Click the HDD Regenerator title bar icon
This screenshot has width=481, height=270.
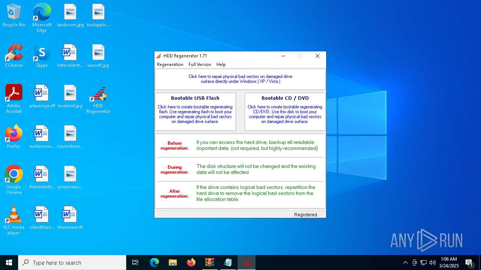tap(159, 56)
